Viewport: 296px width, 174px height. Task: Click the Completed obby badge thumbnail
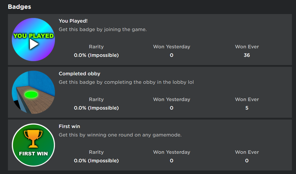pyautogui.click(x=33, y=92)
